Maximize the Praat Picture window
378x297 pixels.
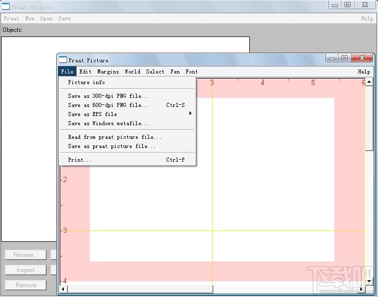345,58
